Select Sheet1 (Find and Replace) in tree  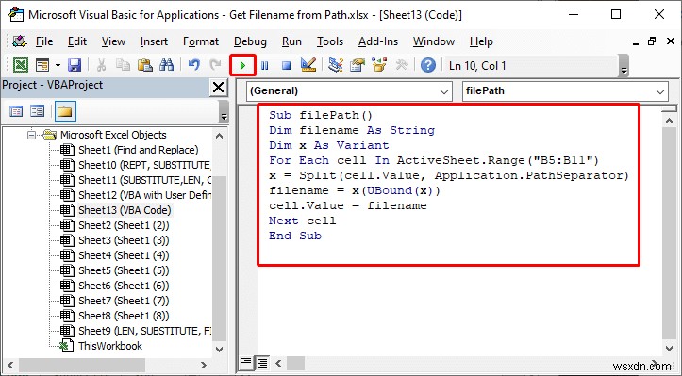(138, 150)
